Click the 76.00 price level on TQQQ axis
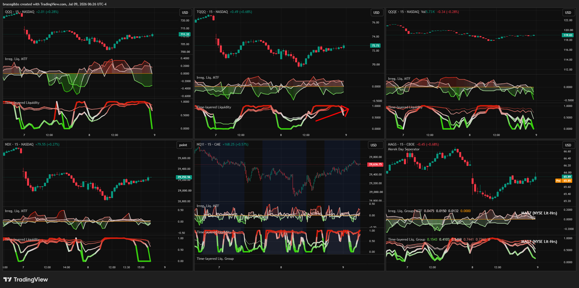Viewport: 579px width, 288px height. tap(375, 23)
